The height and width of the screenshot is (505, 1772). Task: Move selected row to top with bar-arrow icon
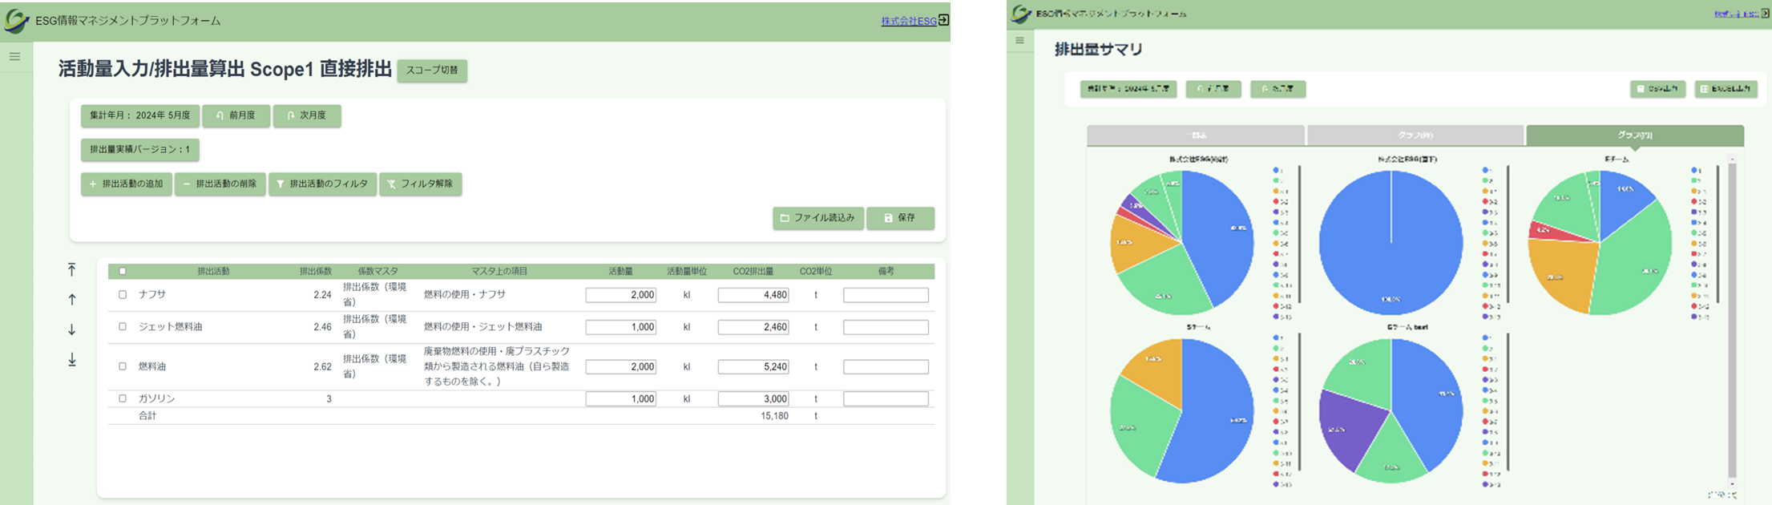(x=72, y=269)
